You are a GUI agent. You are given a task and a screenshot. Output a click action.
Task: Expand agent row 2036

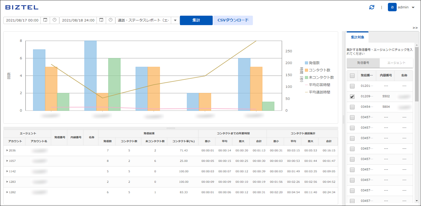[x=7, y=150]
